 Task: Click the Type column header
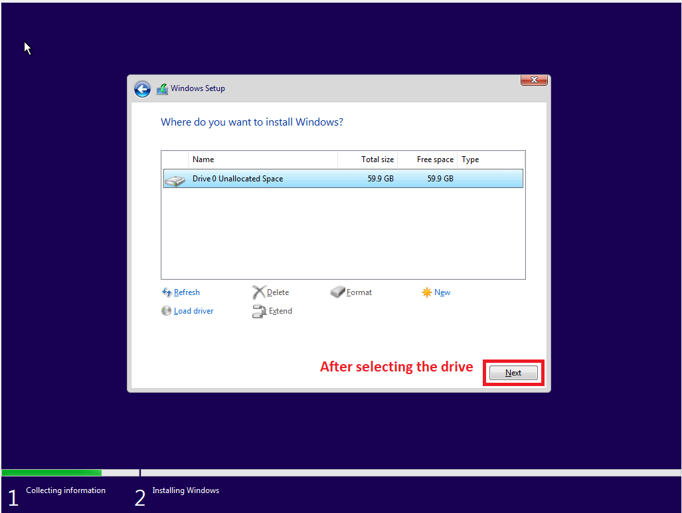(470, 159)
